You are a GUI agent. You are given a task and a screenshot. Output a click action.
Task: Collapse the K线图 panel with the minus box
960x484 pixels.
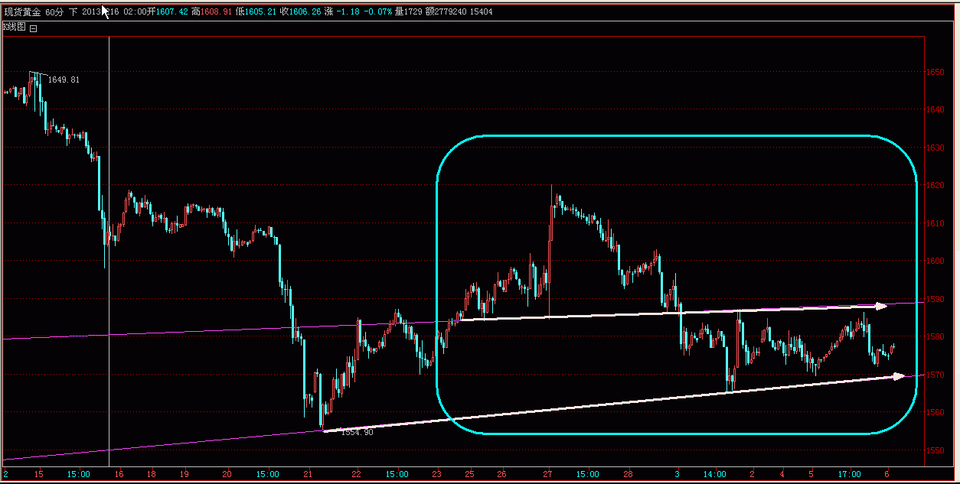[34, 28]
